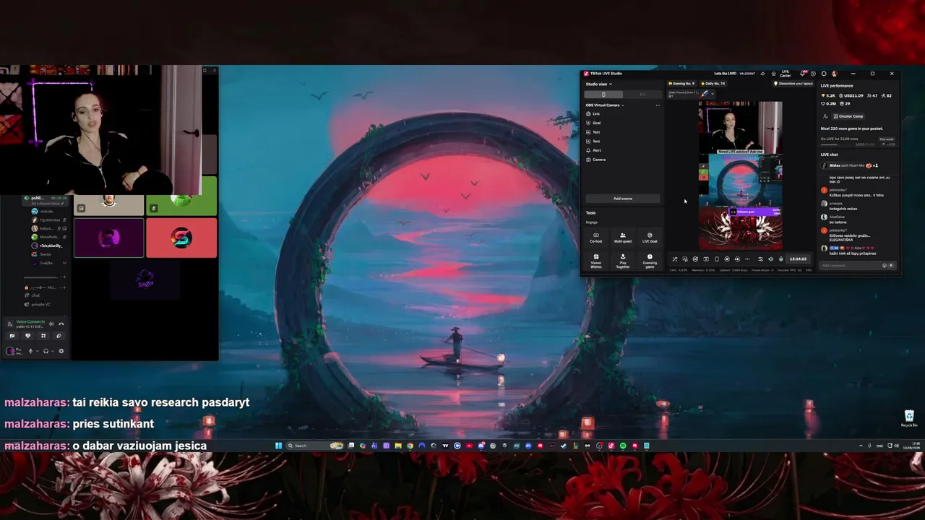Open the Viewer Wishes tool
This screenshot has width=925, height=520.
(x=596, y=260)
